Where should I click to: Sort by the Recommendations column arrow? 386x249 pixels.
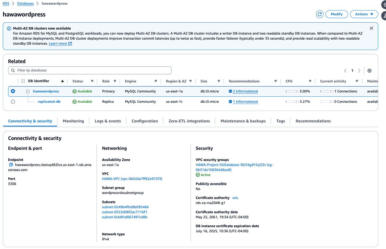[276, 81]
